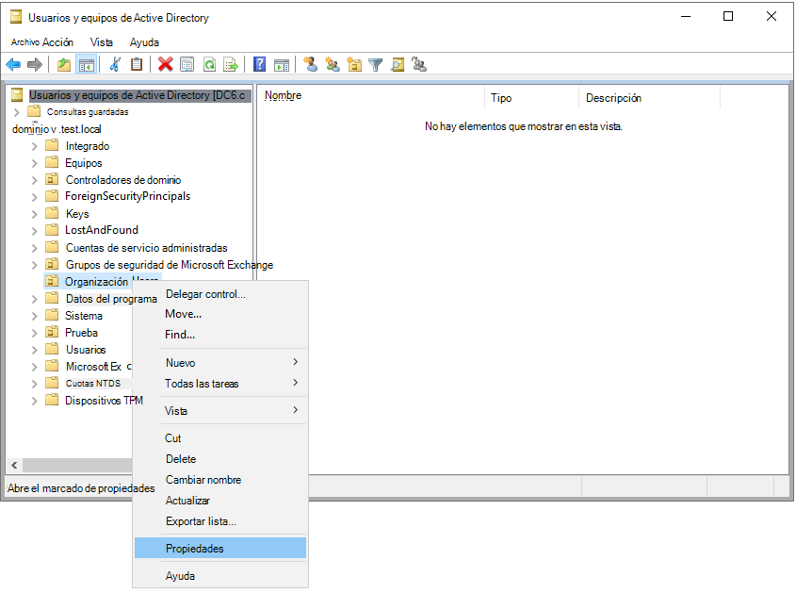The width and height of the screenshot is (796, 593).
Task: Click the green Refresh toolbar icon
Action: [x=209, y=64]
